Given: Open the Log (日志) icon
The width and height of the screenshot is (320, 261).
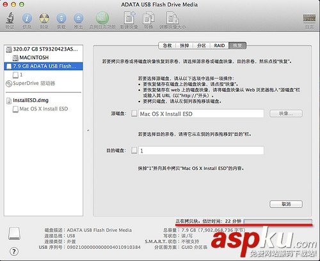Looking at the screenshot, I should [309, 19].
